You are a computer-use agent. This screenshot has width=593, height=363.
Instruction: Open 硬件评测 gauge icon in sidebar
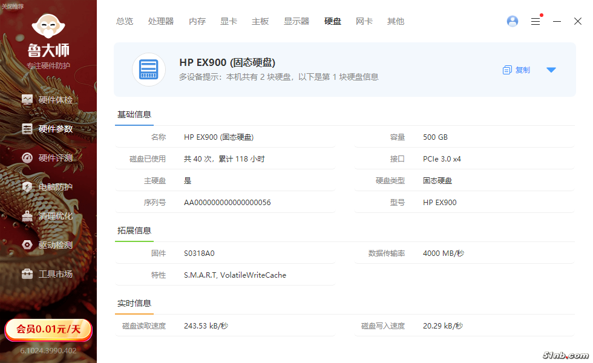[27, 158]
